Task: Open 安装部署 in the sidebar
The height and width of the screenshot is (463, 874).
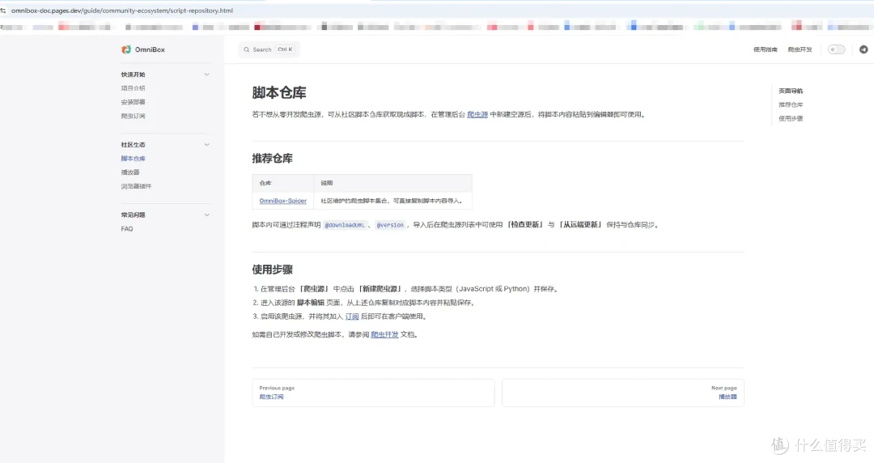Action: tap(134, 102)
